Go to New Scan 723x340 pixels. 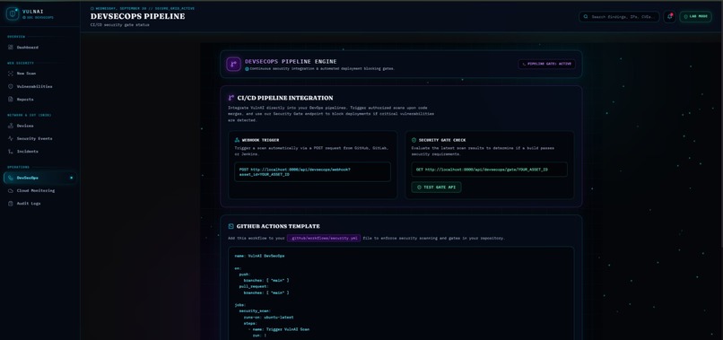click(40, 74)
